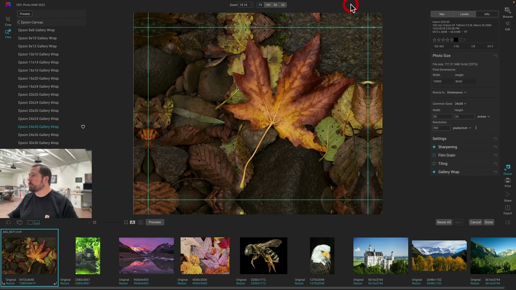
Task: Click the Done button
Action: [x=489, y=222]
